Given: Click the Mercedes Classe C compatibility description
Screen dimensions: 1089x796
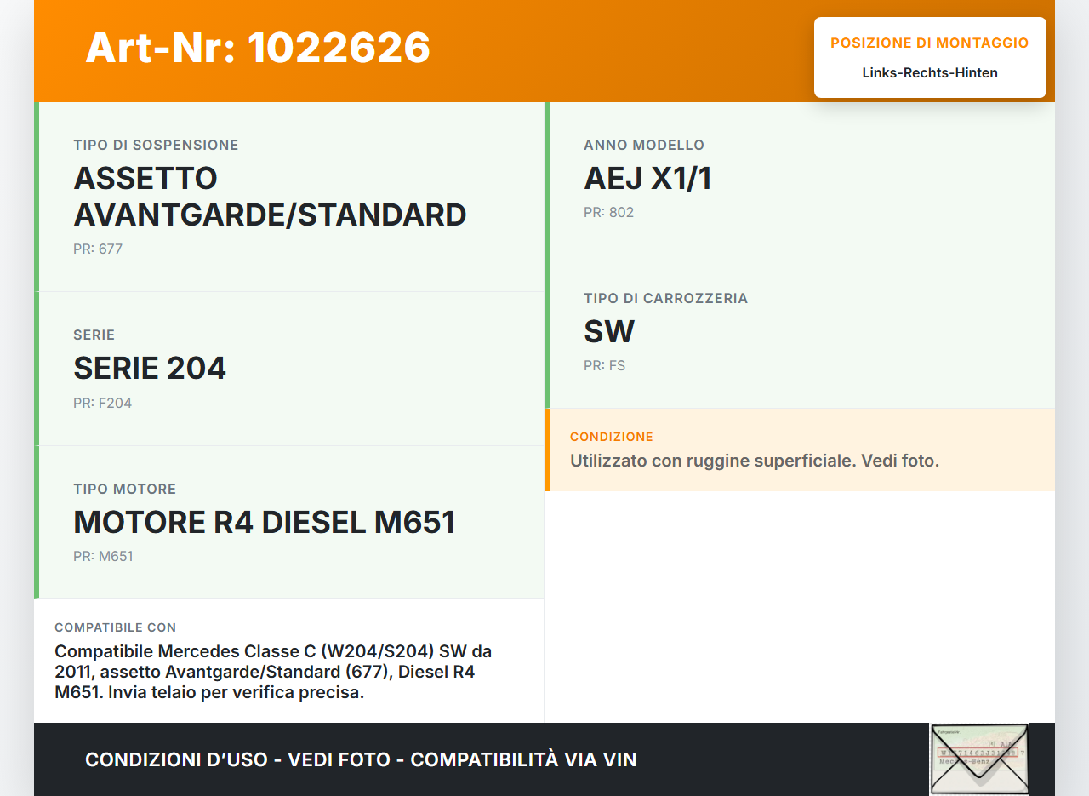Looking at the screenshot, I should 273,672.
